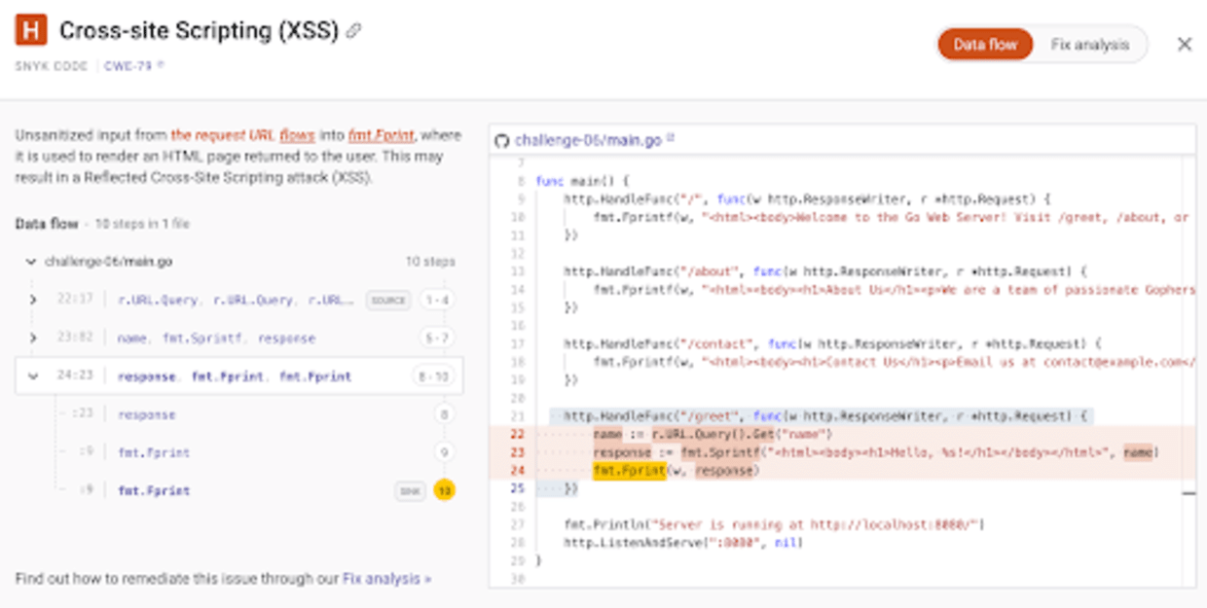Screen dimensions: 1207x608
Task: Click the fmt.Println server running line
Action: tap(774, 524)
